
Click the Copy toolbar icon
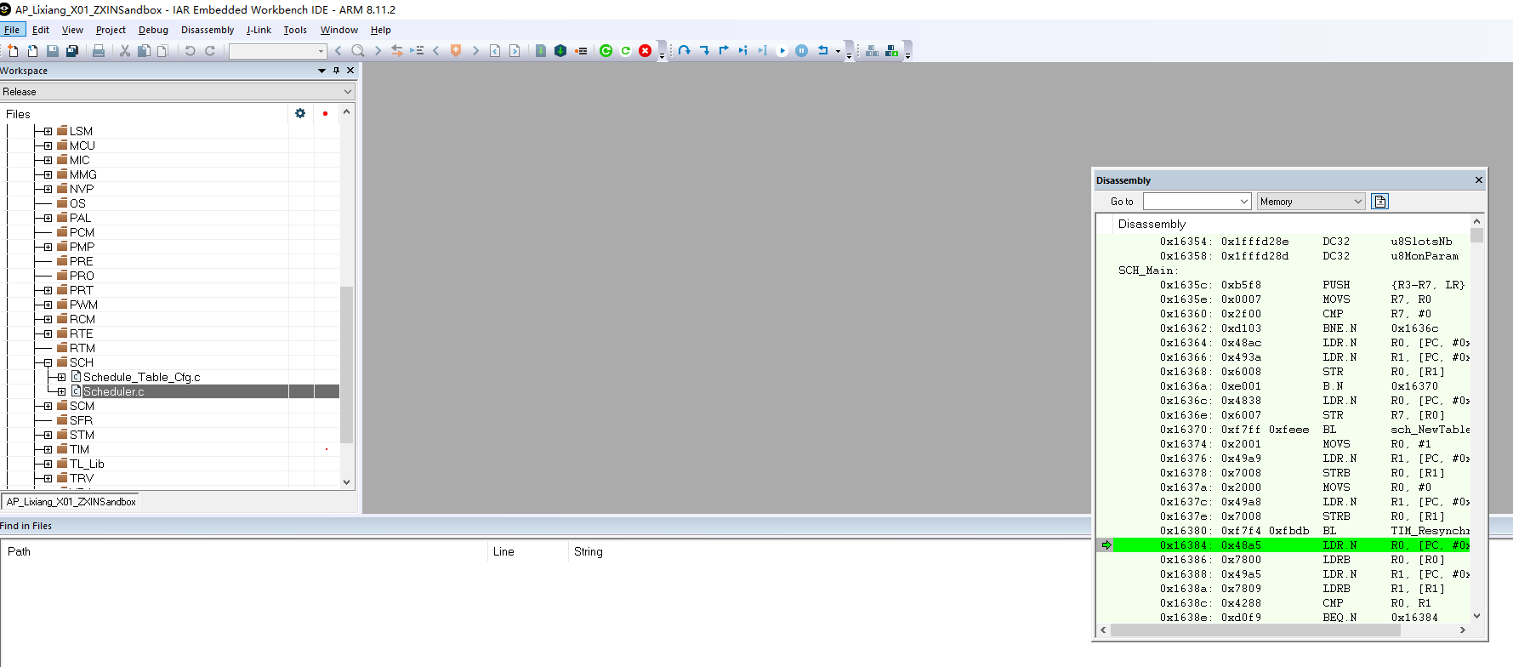coord(144,51)
